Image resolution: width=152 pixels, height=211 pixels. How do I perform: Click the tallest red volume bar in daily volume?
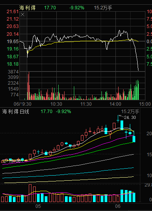coord(30,193)
